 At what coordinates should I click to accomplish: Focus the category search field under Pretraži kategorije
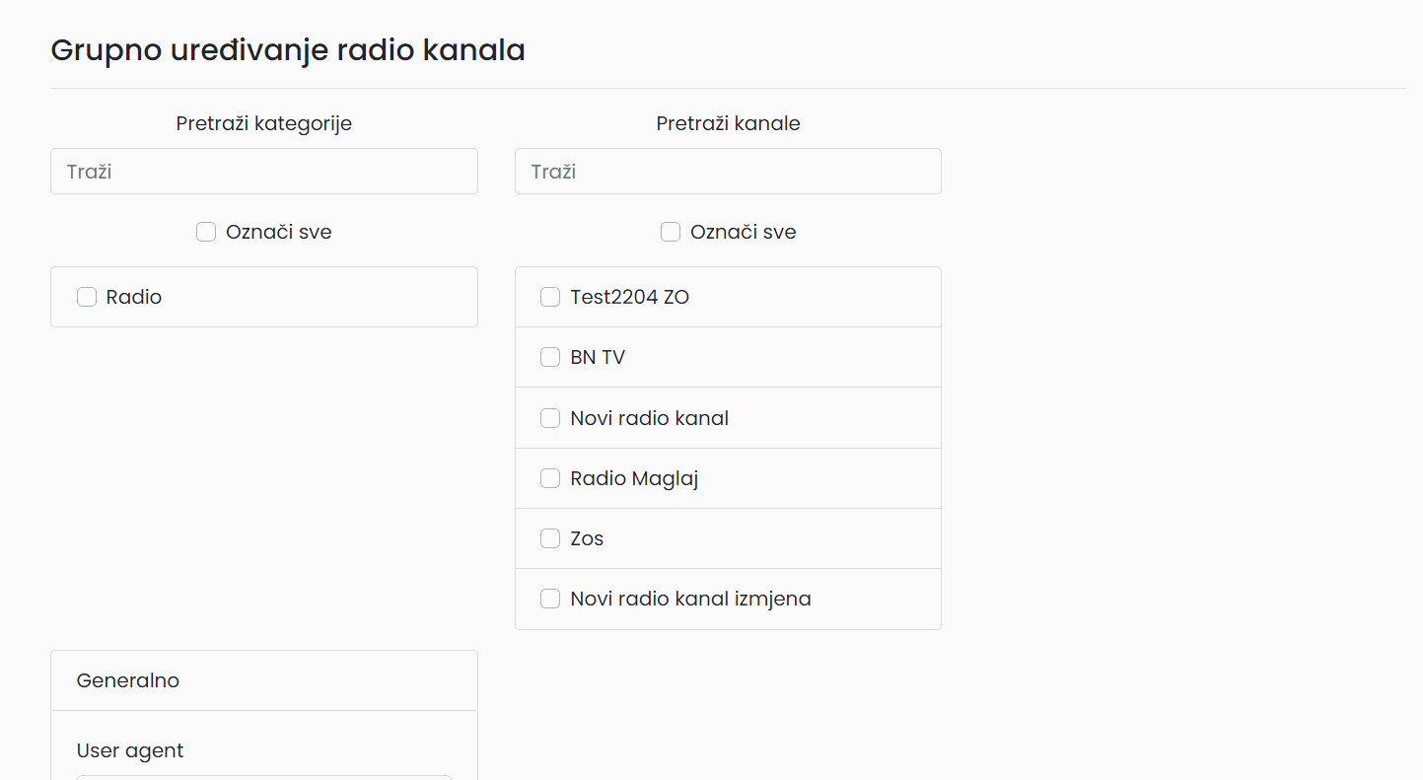click(264, 172)
